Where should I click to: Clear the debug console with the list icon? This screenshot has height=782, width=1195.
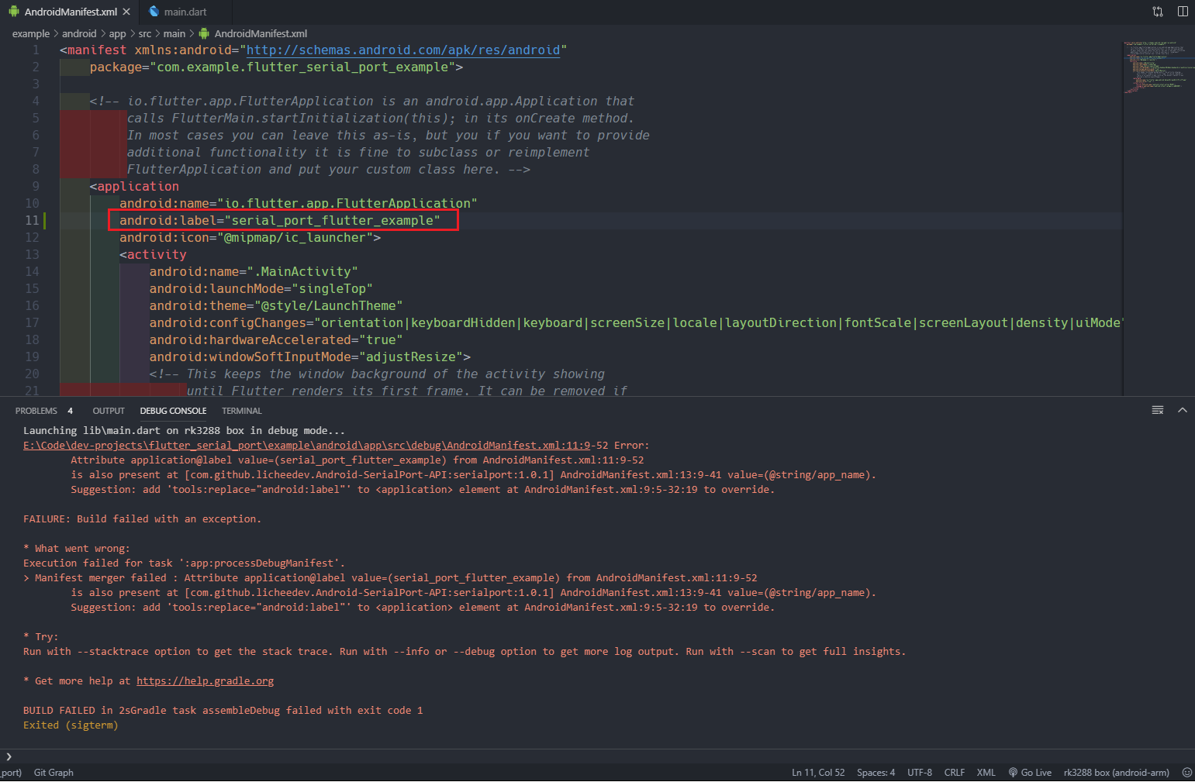(1158, 410)
